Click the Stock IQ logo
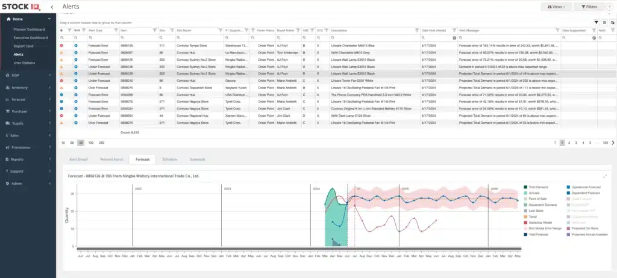 click(21, 7)
